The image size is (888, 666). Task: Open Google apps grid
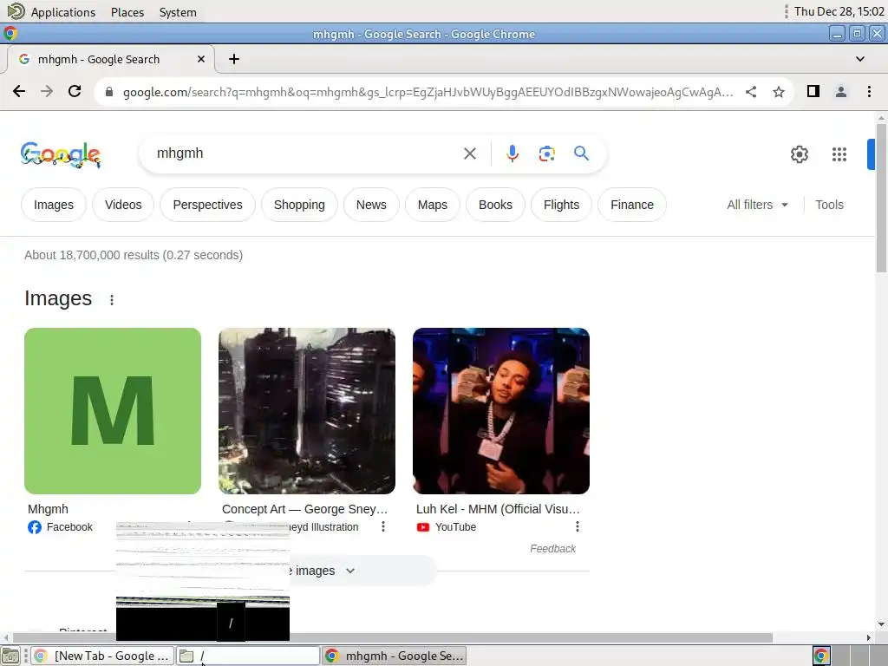click(x=839, y=154)
